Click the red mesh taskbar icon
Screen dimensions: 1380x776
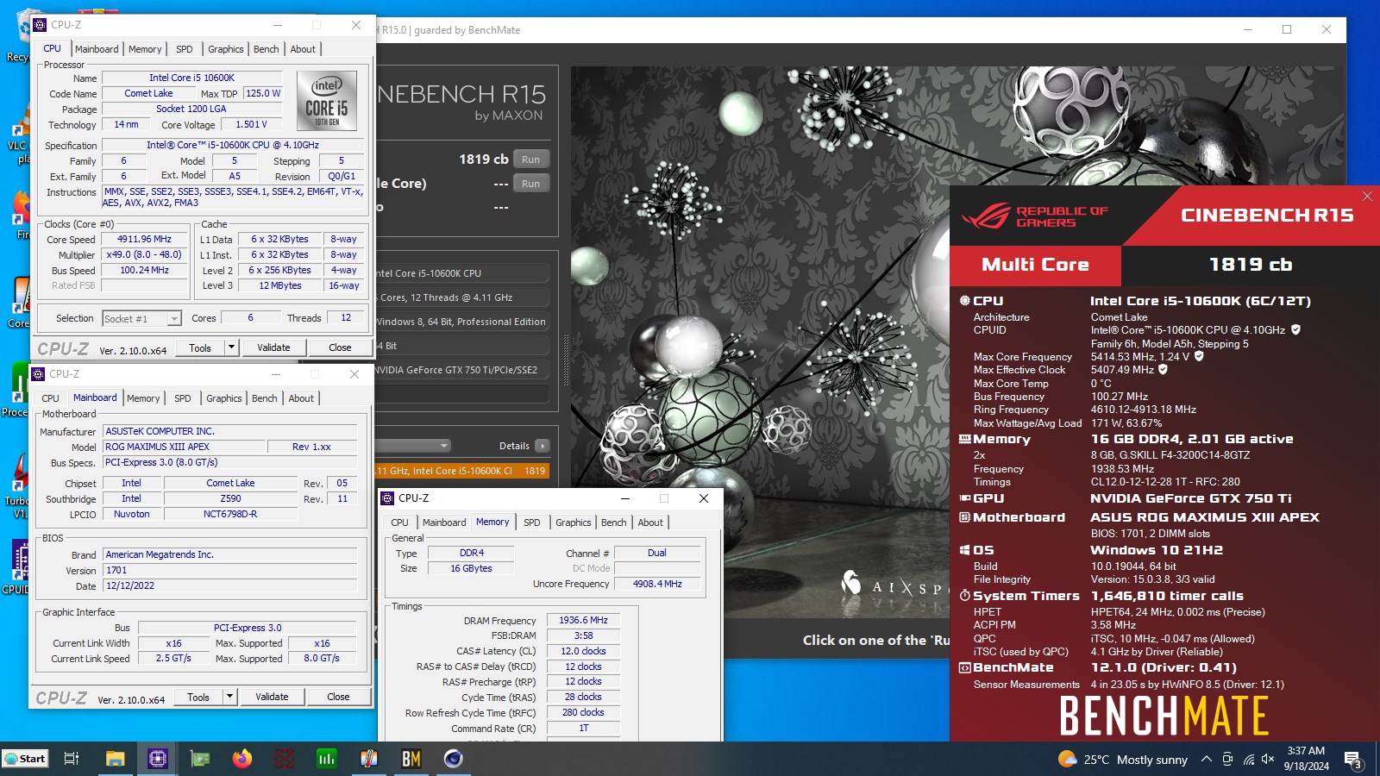tap(285, 759)
